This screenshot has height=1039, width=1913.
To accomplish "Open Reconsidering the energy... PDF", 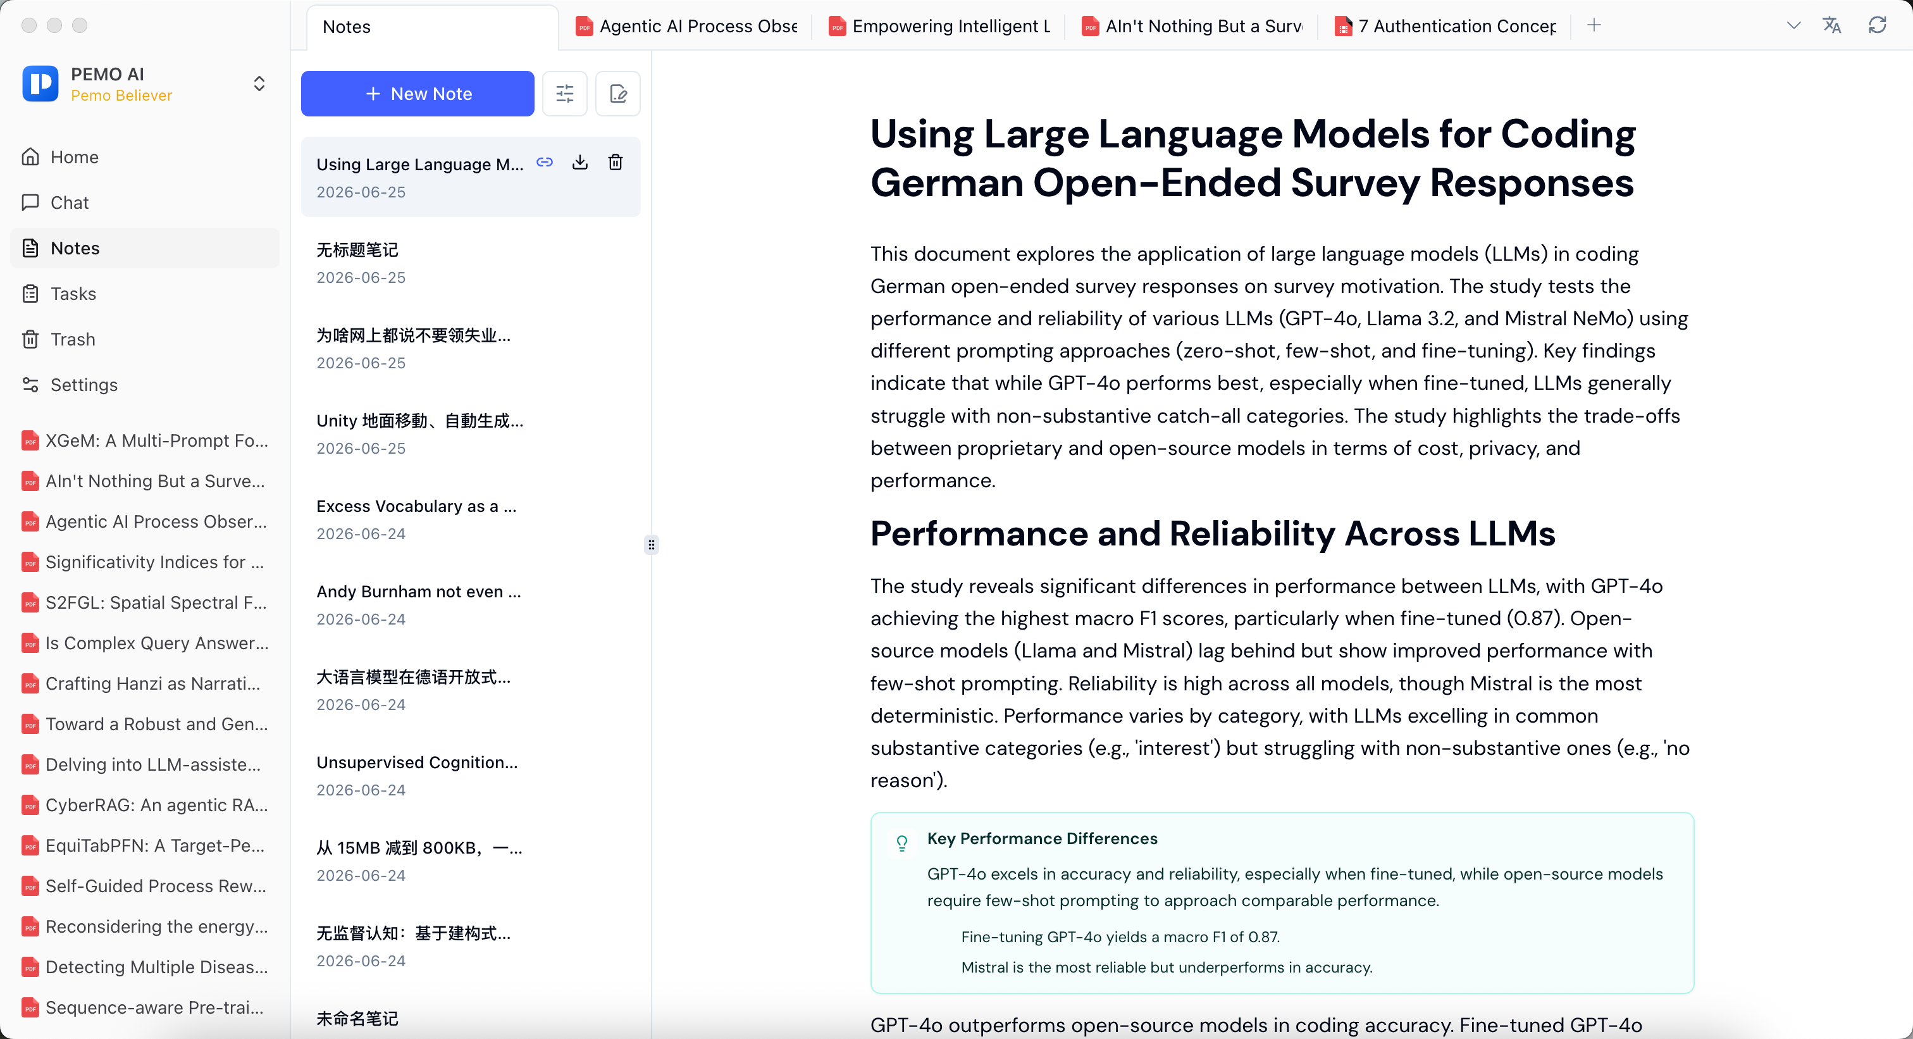I will coord(145,926).
